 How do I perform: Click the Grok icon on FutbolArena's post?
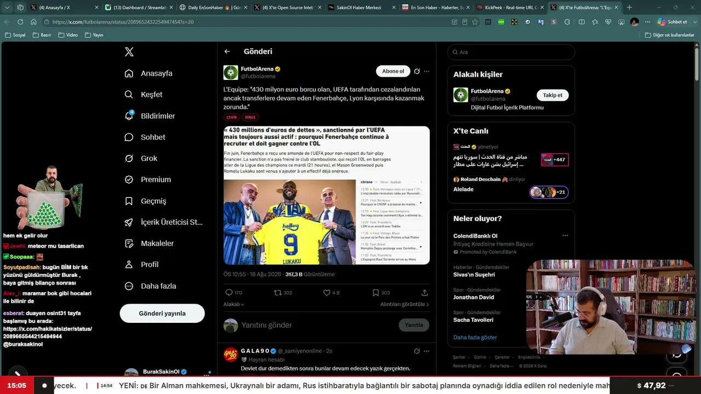pyautogui.click(x=417, y=71)
